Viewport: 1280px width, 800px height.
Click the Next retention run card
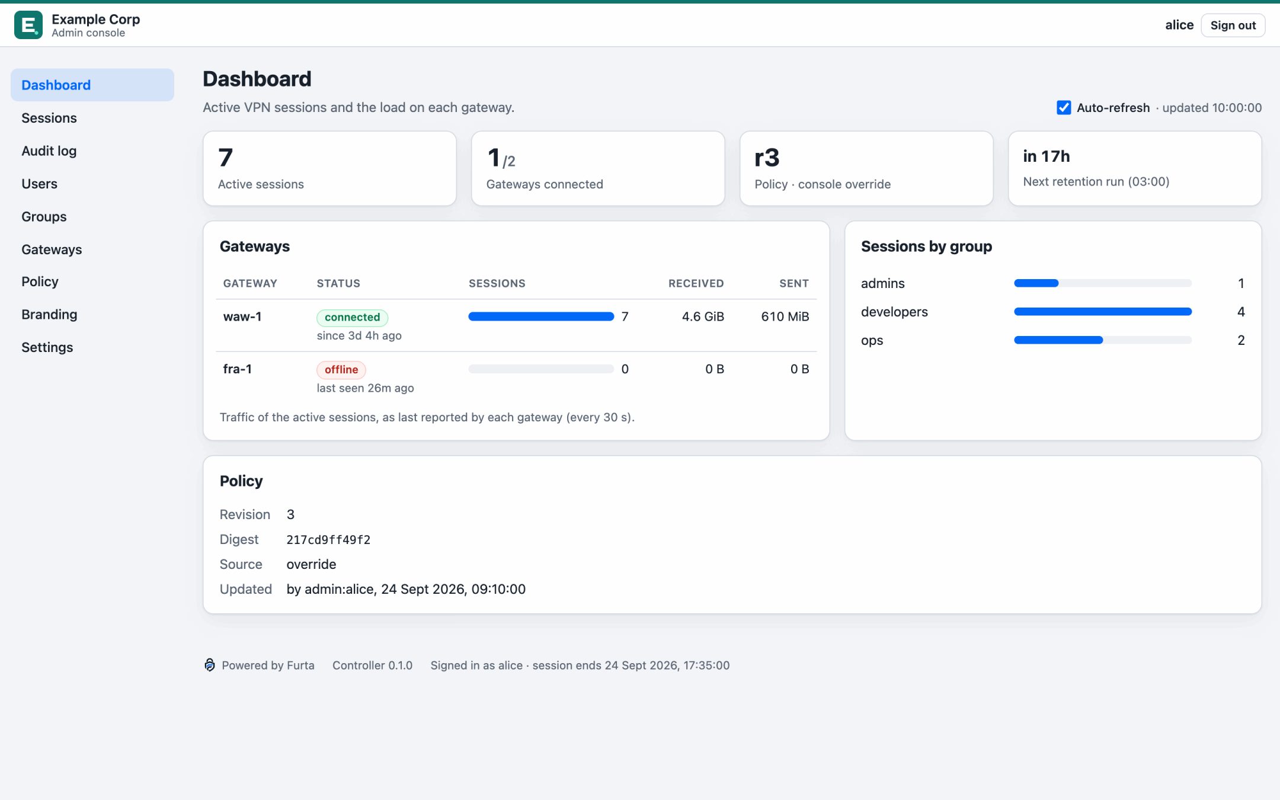click(x=1135, y=168)
